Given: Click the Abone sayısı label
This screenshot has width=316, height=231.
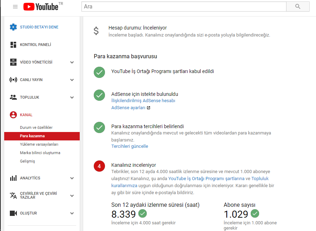Looking at the screenshot, I should pos(239,205).
